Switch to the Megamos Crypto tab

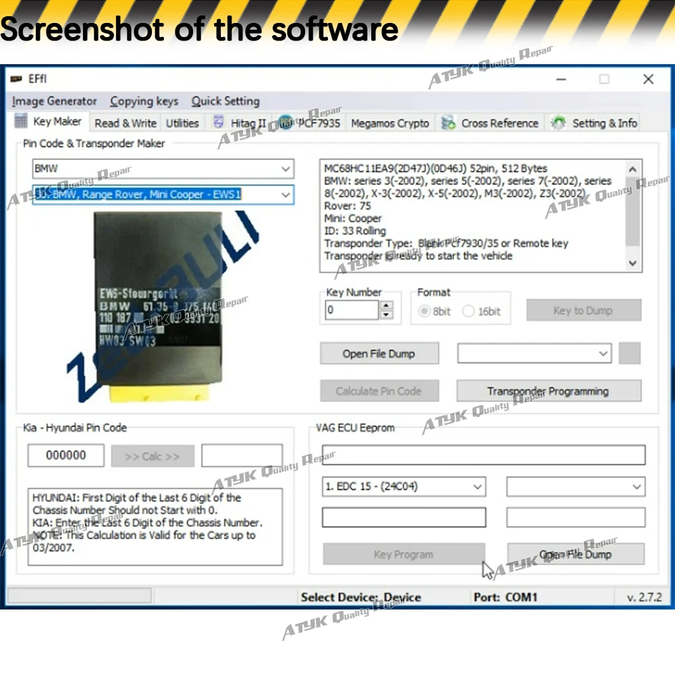[x=390, y=123]
